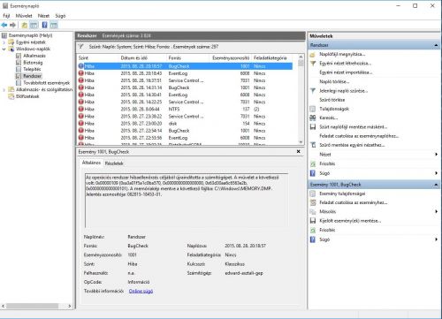Select the Előfizetések node in tree
Image resolution: width=442 pixels, height=319 pixels.
pos(27,96)
